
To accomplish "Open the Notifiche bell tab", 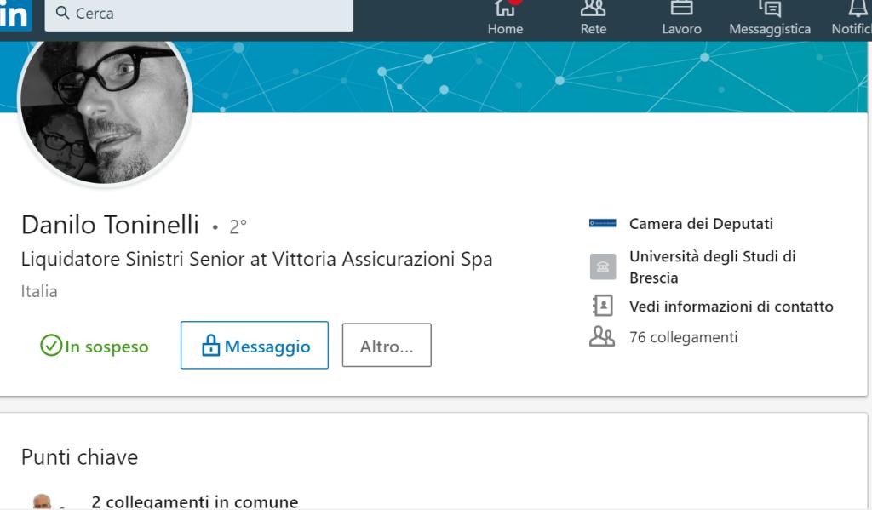I will (x=852, y=19).
